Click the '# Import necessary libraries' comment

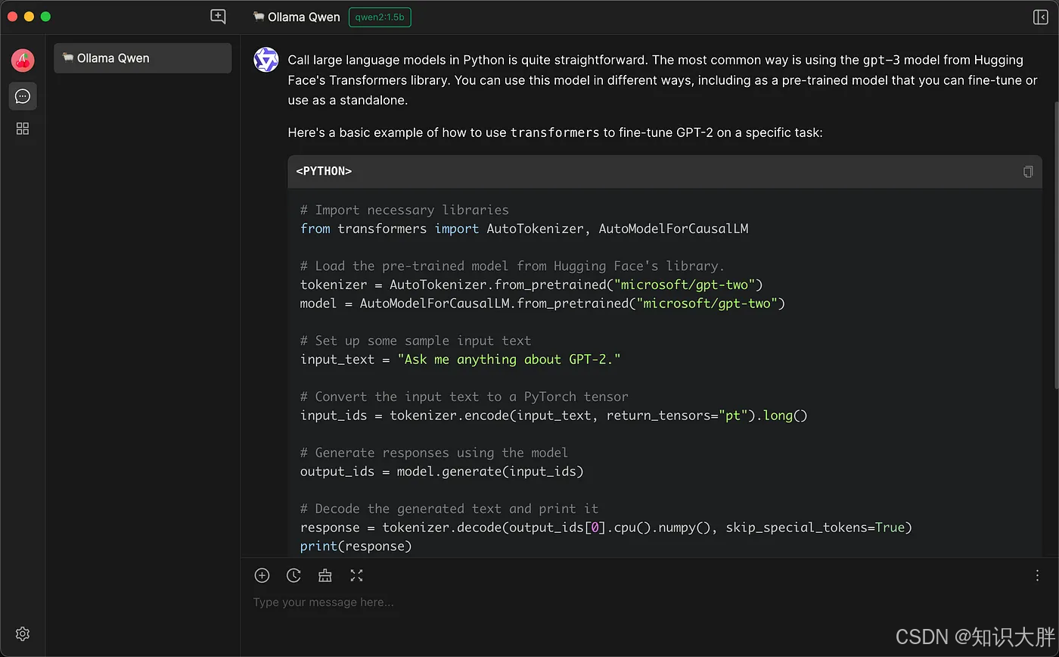pos(404,210)
